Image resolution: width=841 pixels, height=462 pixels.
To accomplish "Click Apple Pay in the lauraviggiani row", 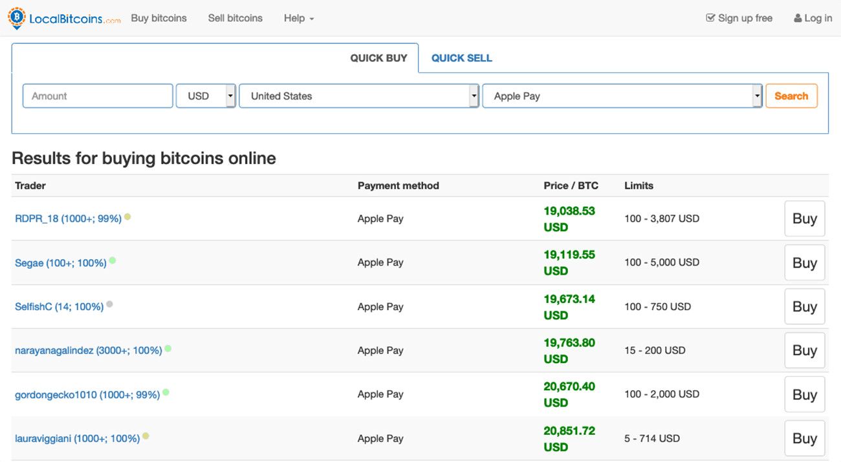I will tap(380, 438).
